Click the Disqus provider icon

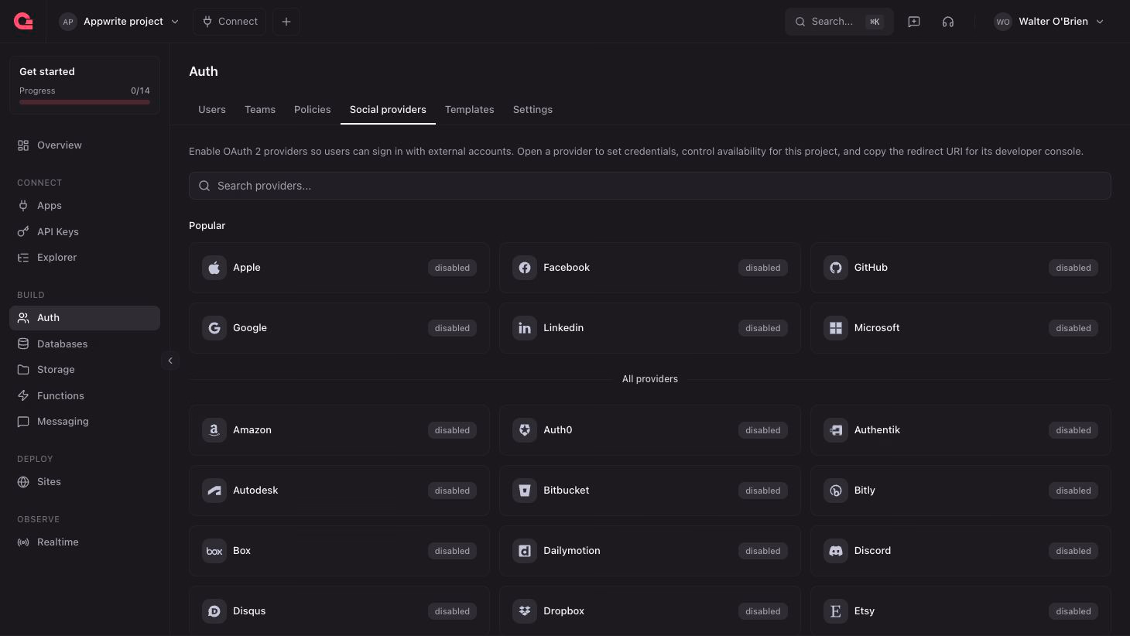click(214, 611)
